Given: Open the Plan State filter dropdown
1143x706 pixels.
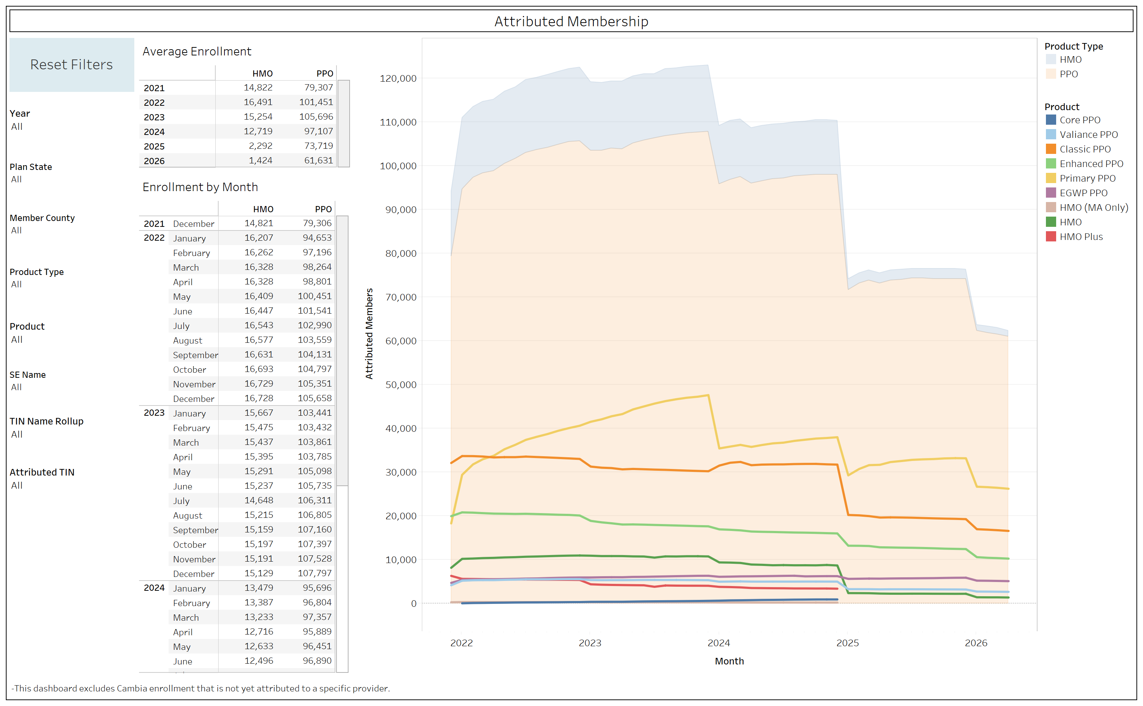Looking at the screenshot, I should coord(17,179).
